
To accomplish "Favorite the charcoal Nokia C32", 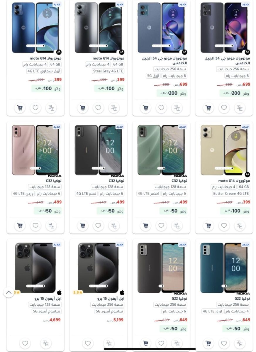I will tap(98, 226).
